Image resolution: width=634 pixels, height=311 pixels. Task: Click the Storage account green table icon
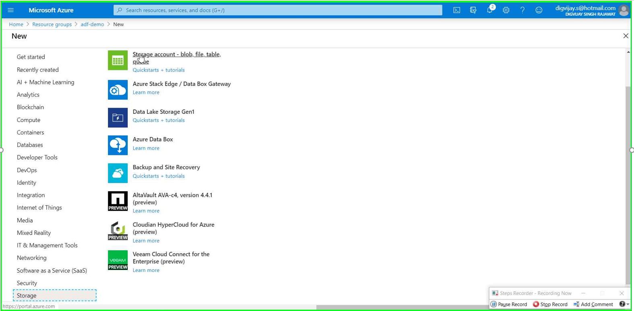coord(118,60)
